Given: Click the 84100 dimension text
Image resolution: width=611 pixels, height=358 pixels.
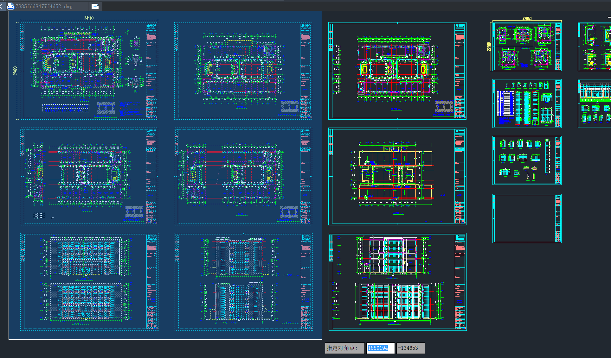Looking at the screenshot, I should point(89,18).
